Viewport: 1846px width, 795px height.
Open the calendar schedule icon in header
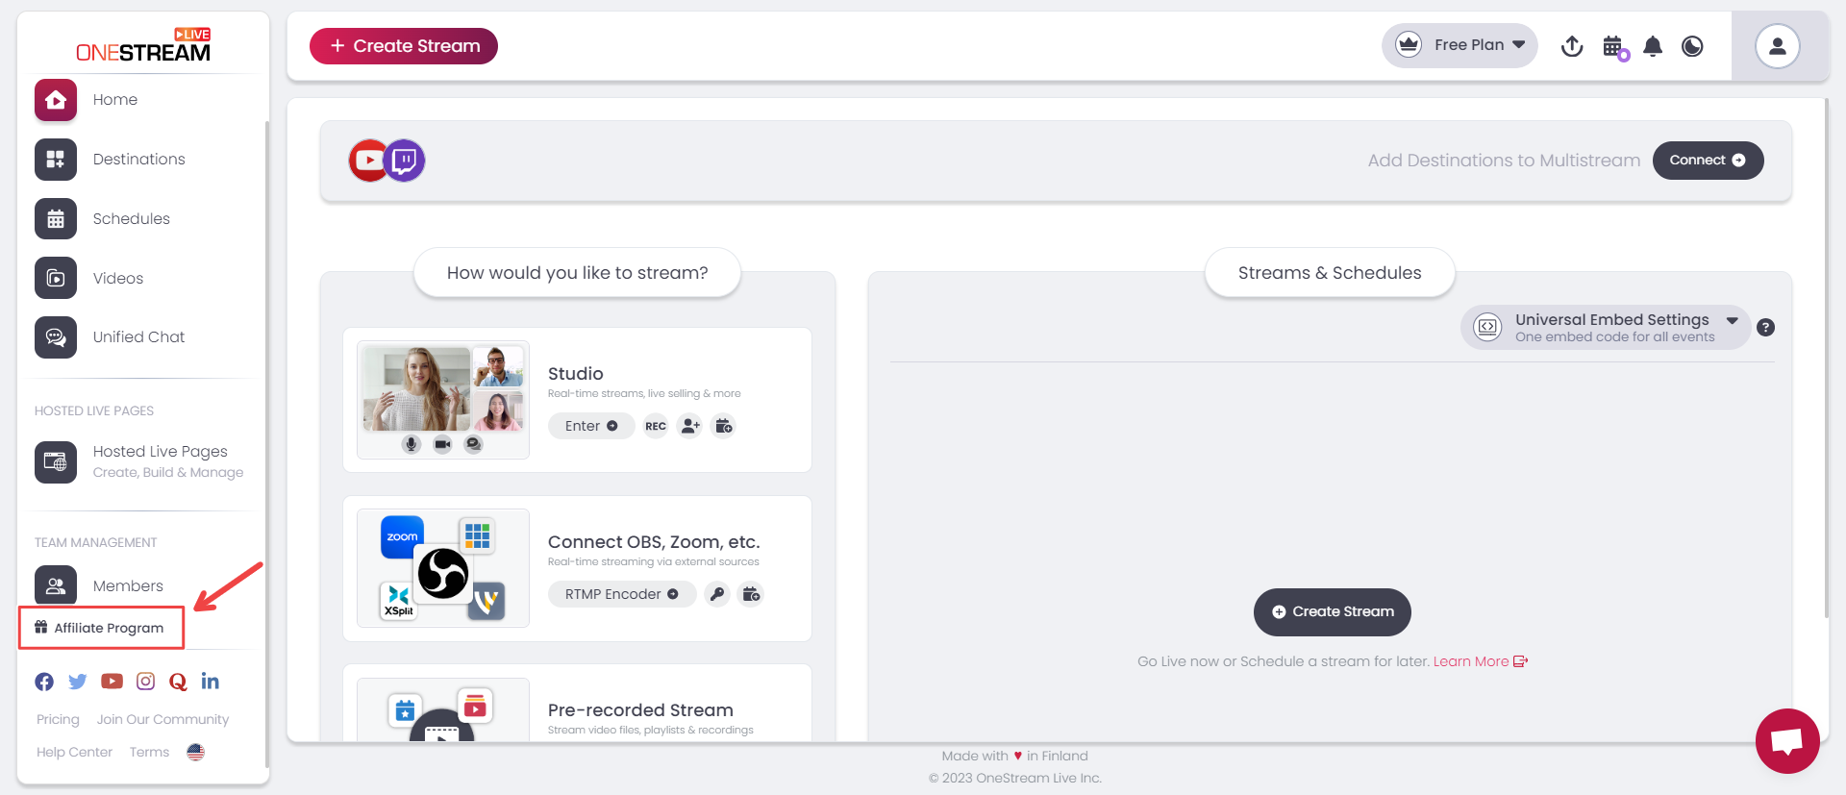tap(1613, 46)
